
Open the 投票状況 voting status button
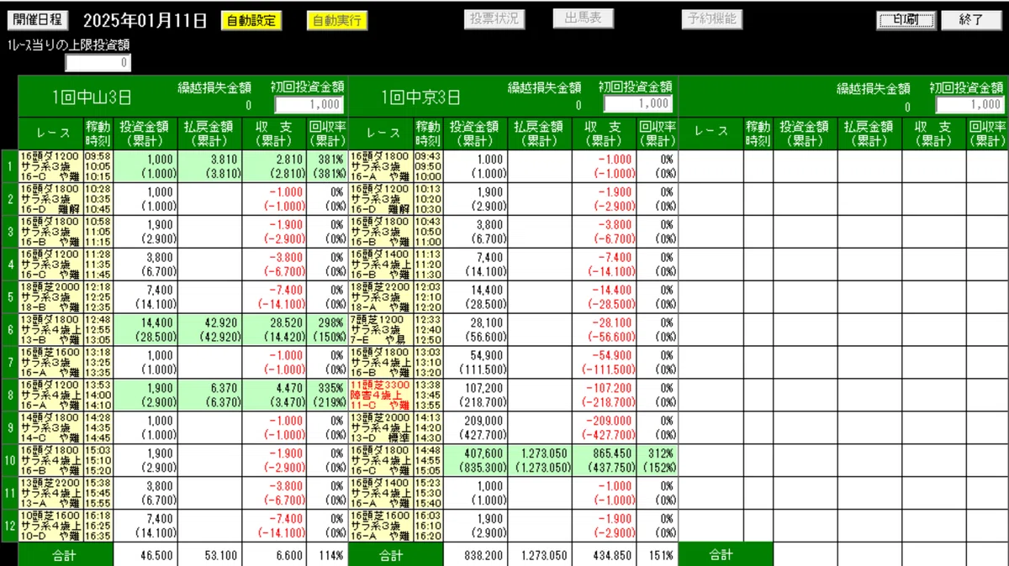click(x=494, y=19)
